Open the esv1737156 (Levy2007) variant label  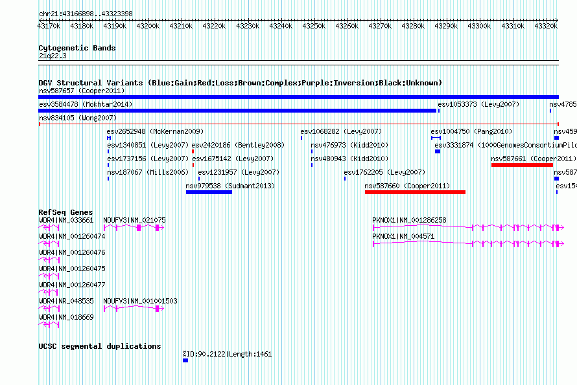click(x=148, y=159)
